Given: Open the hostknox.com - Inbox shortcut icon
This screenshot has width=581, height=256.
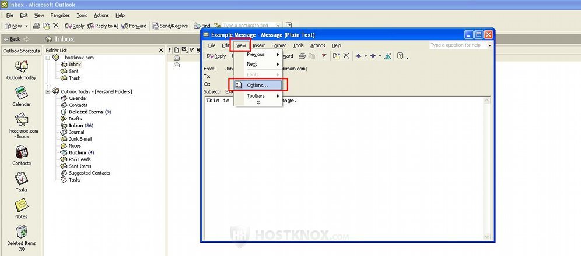Looking at the screenshot, I should [x=21, y=120].
